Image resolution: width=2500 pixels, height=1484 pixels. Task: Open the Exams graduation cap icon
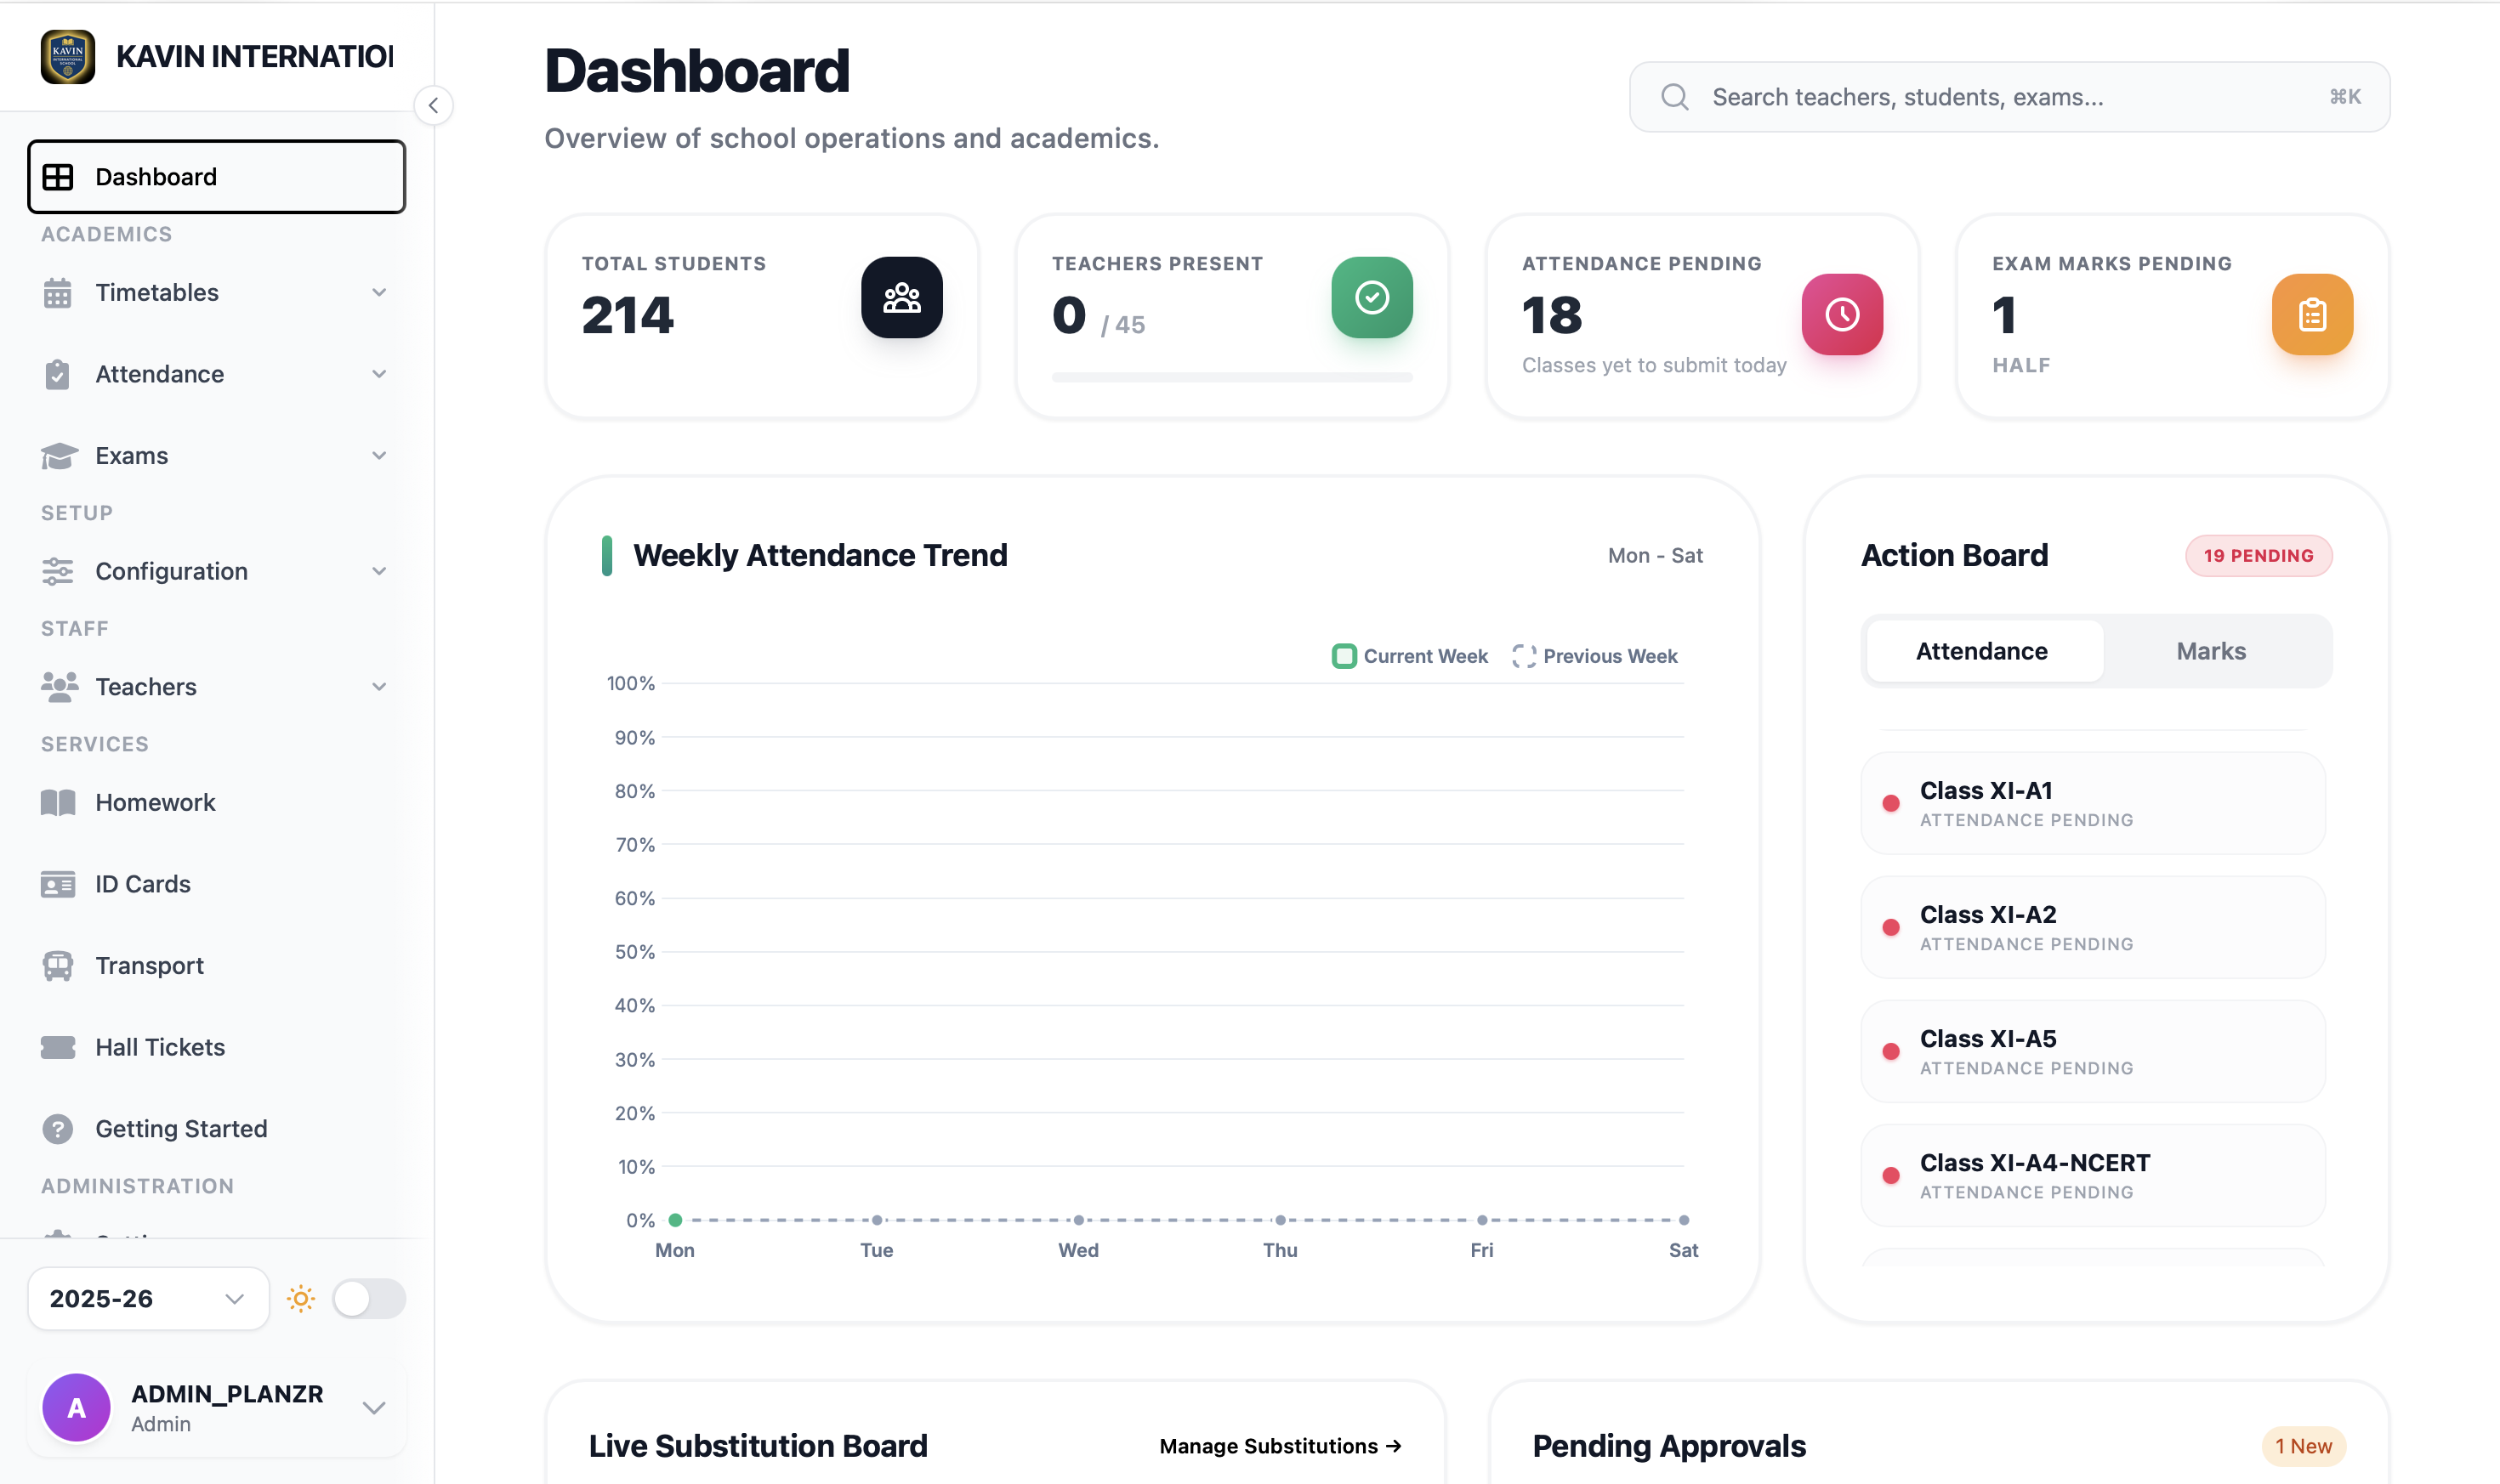[x=57, y=455]
